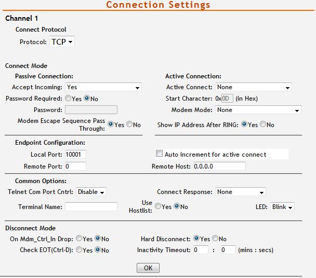Screen dimensions: 316x278
Task: Enable Auto increment for active connect checkbox
Action: pyautogui.click(x=159, y=154)
